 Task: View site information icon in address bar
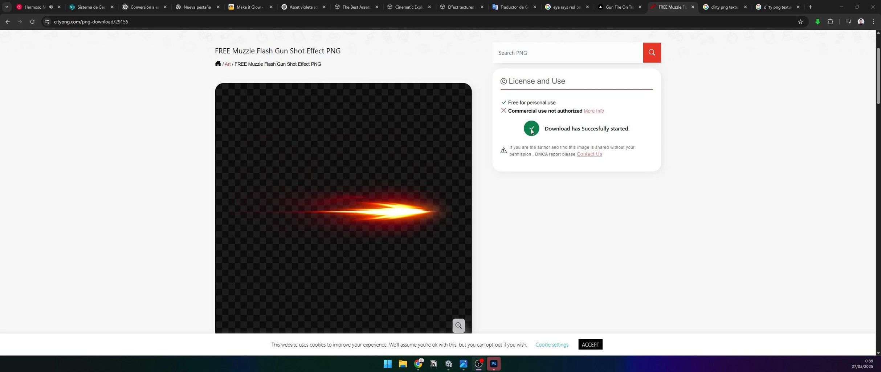(x=46, y=22)
